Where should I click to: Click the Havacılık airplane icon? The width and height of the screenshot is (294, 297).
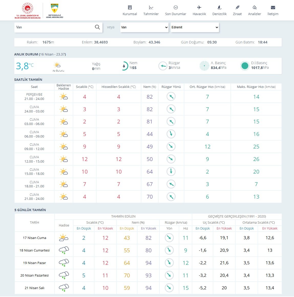click(x=199, y=7)
